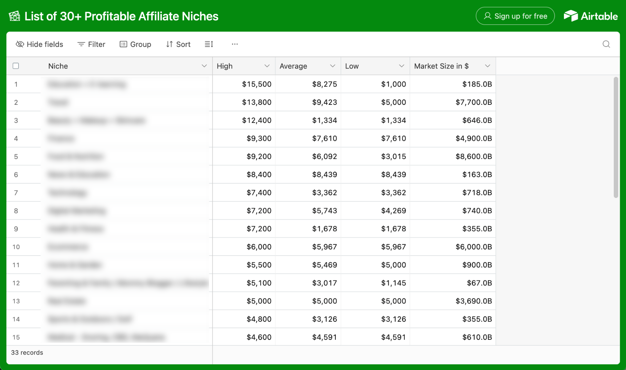This screenshot has height=370, width=626.
Task: Click the $15,500 High value cell
Action: point(244,84)
